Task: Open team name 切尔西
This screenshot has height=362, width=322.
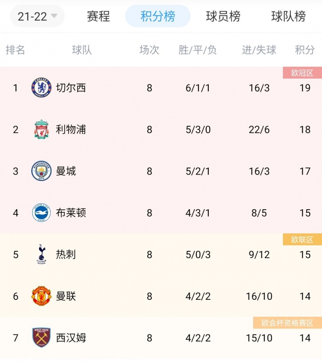Action: coord(71,88)
